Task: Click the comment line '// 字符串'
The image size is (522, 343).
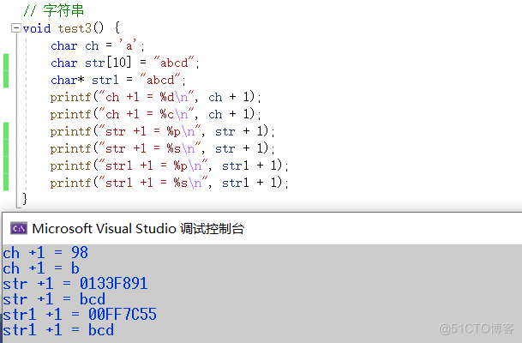Action: click(54, 10)
